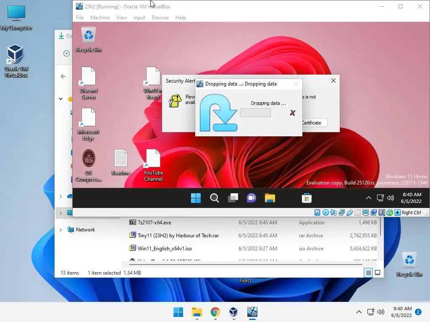The width and height of the screenshot is (430, 322).
Task: Open the View menu in VirtualBox
Action: point(121,18)
